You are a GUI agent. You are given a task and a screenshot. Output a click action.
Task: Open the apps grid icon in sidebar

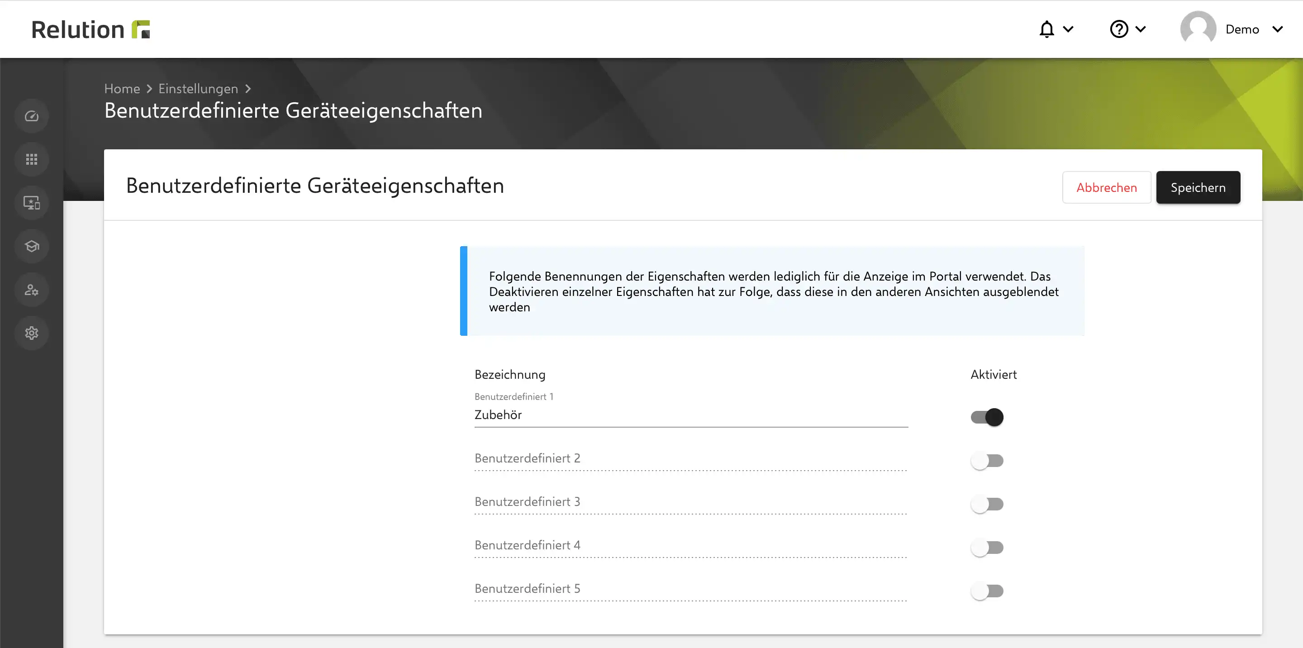tap(31, 160)
